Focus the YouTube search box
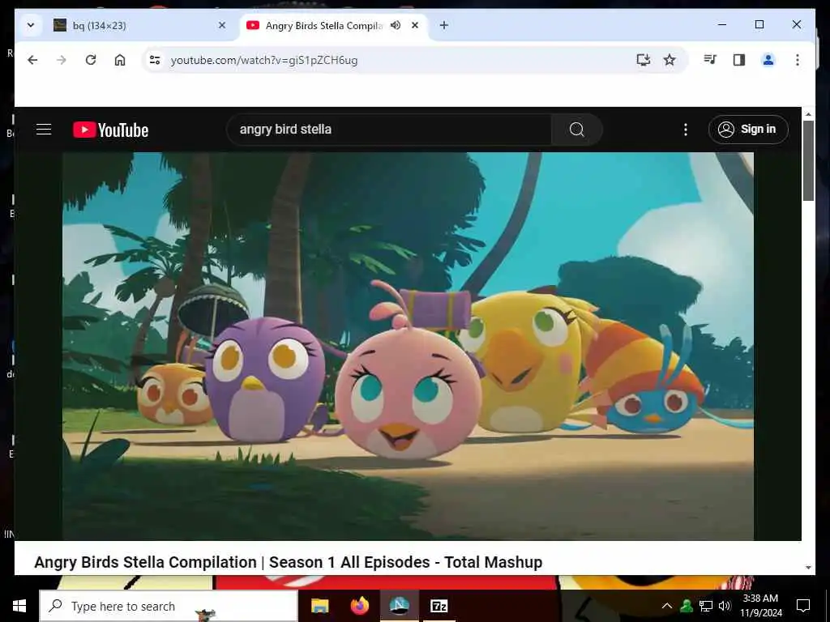 [x=389, y=130]
